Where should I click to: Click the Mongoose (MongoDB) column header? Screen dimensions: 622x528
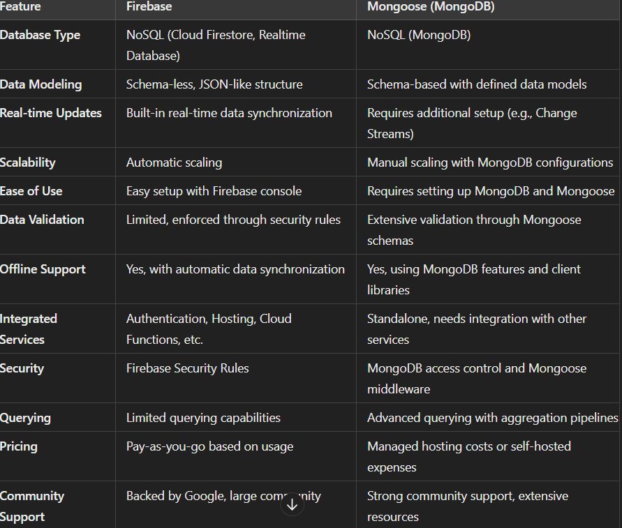point(431,7)
